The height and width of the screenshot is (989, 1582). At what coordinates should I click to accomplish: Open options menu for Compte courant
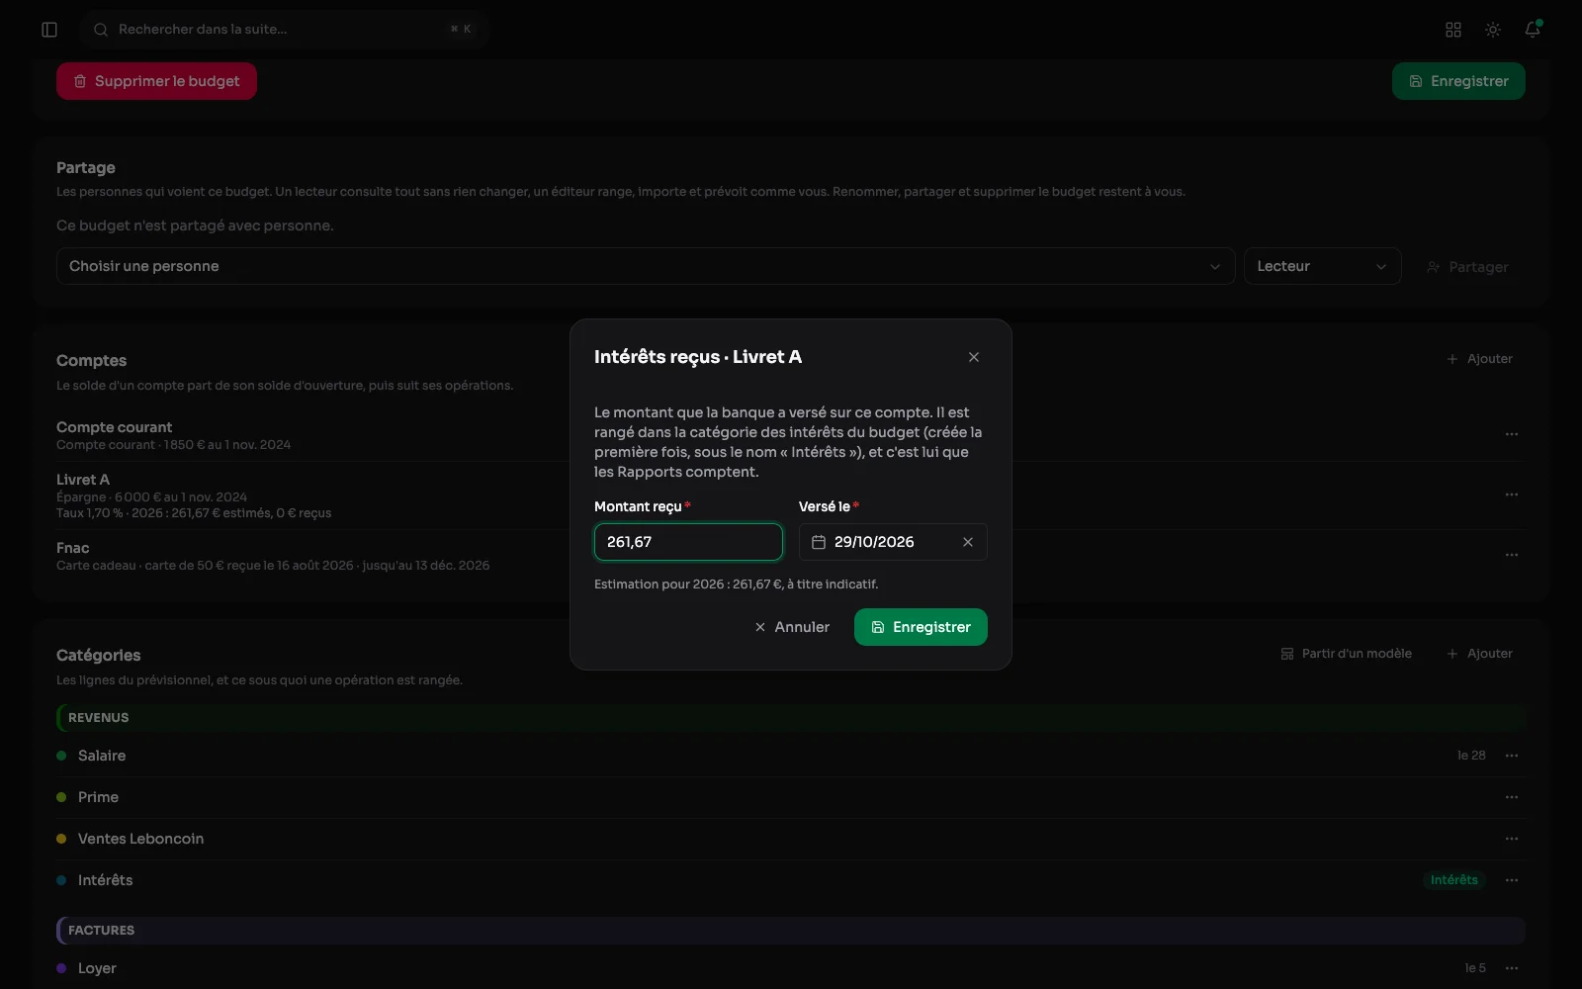[1512, 434]
